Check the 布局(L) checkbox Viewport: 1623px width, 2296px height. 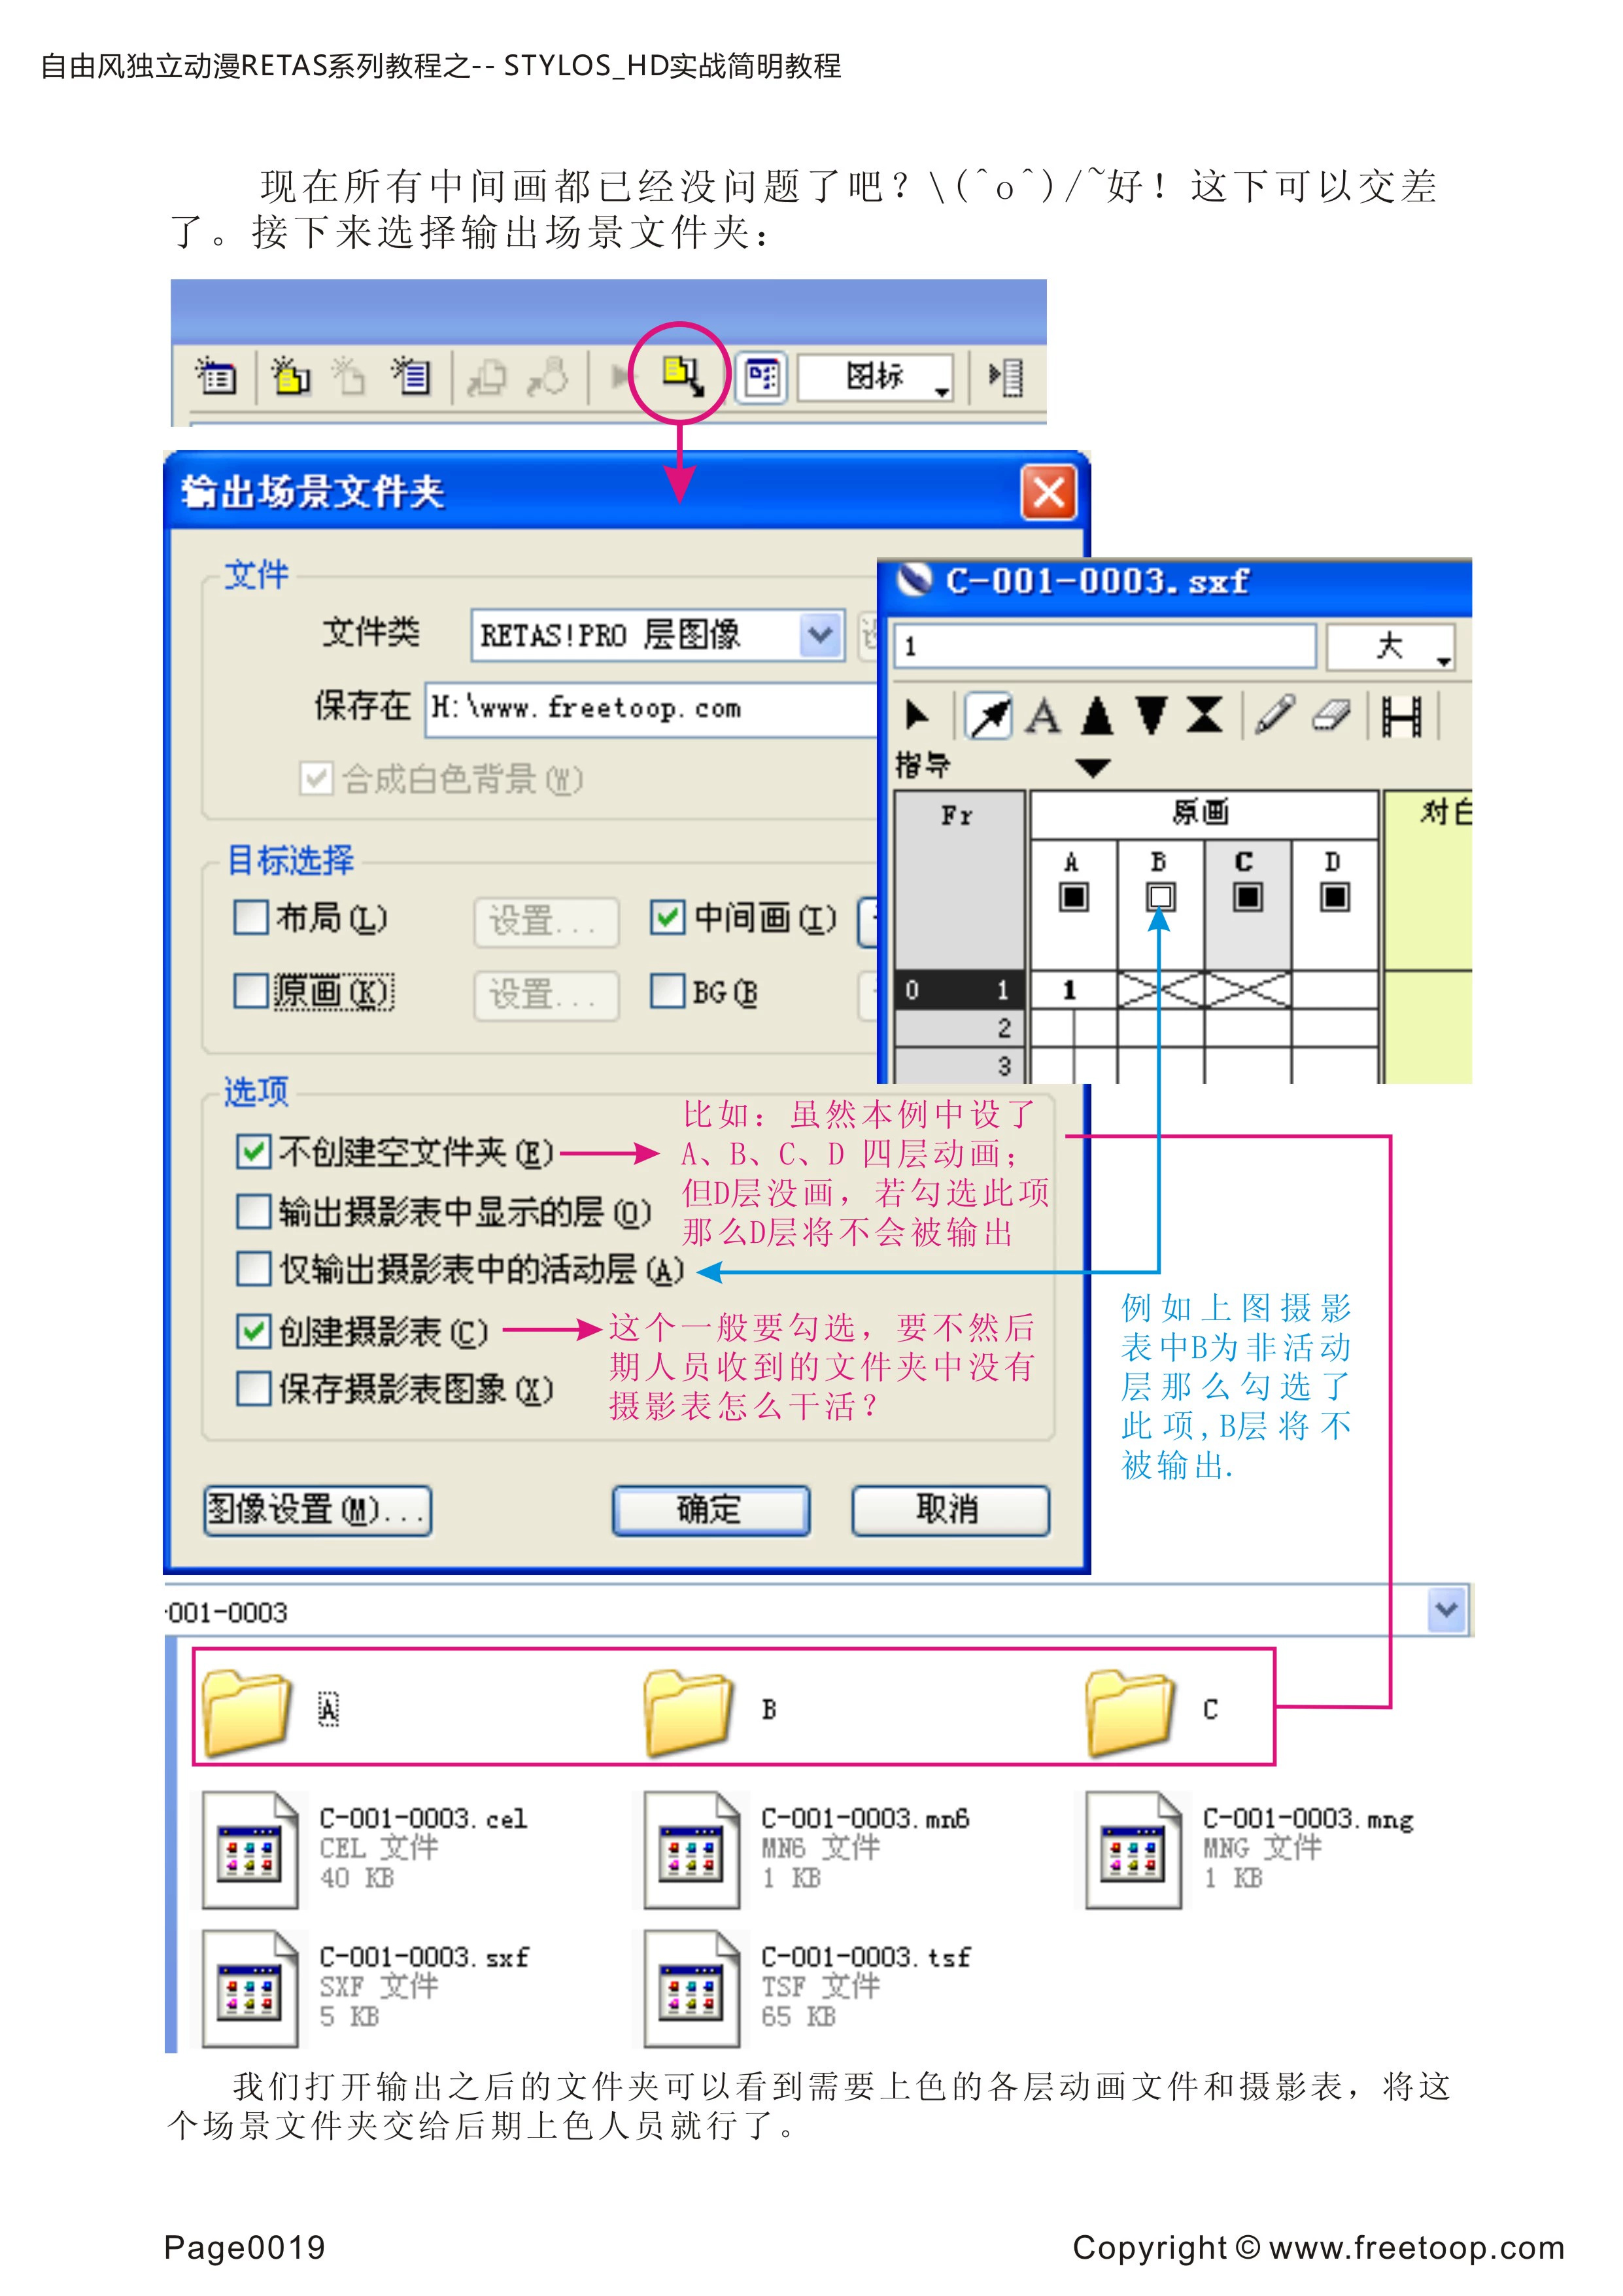coord(250,917)
